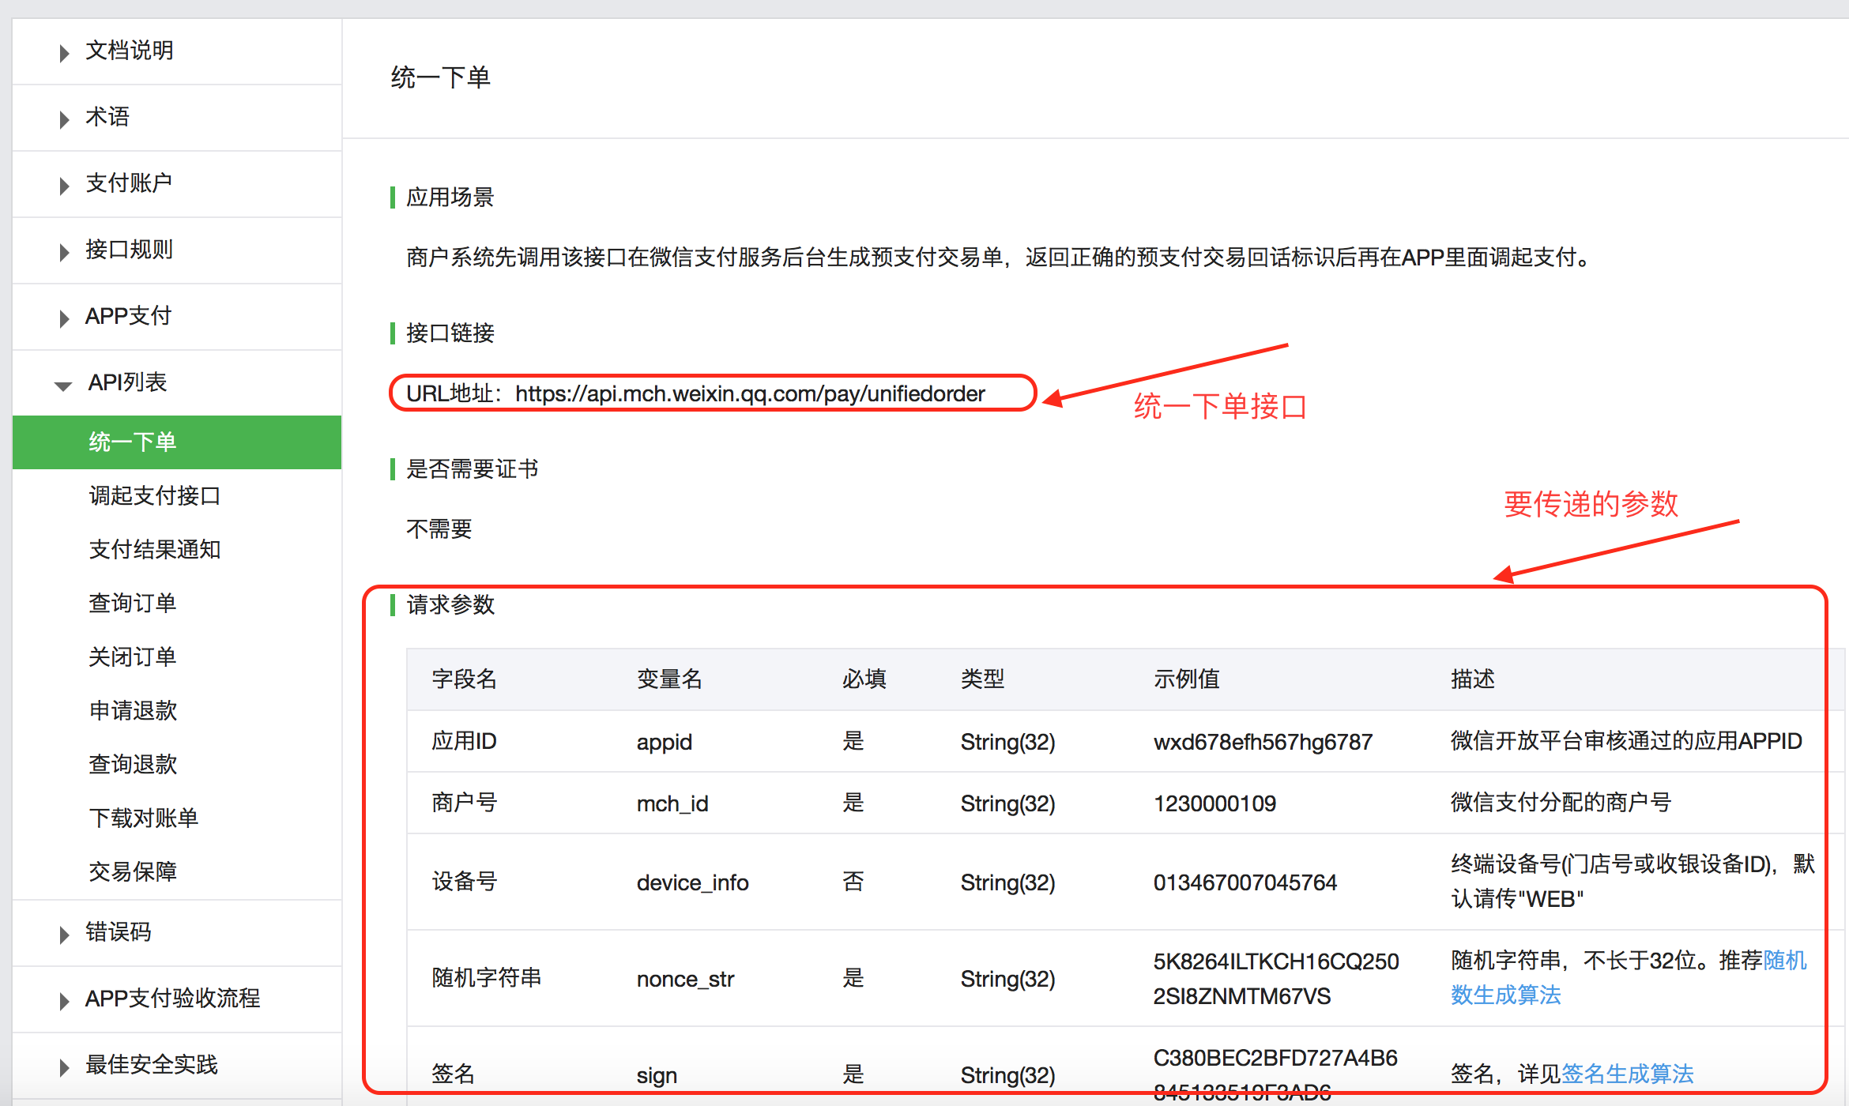1849x1106 pixels.
Task: Click the nonce_str variable name cell
Action: click(686, 979)
